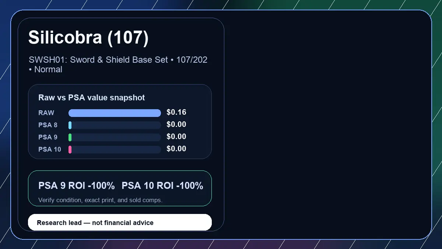
Task: Select the PSA 8 row label
Action: [x=48, y=125]
